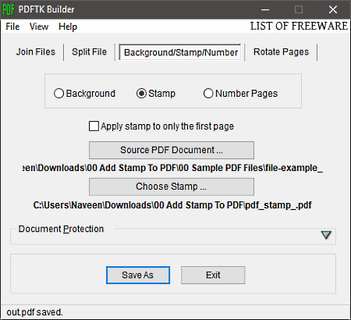Select the Background/Stamp/Number tab
The height and width of the screenshot is (320, 351).
[181, 52]
